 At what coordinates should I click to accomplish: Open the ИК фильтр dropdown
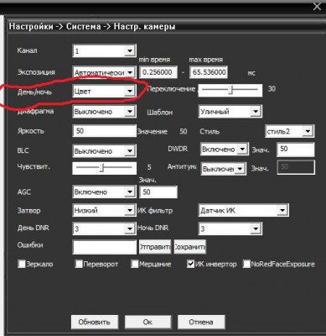click(x=244, y=210)
